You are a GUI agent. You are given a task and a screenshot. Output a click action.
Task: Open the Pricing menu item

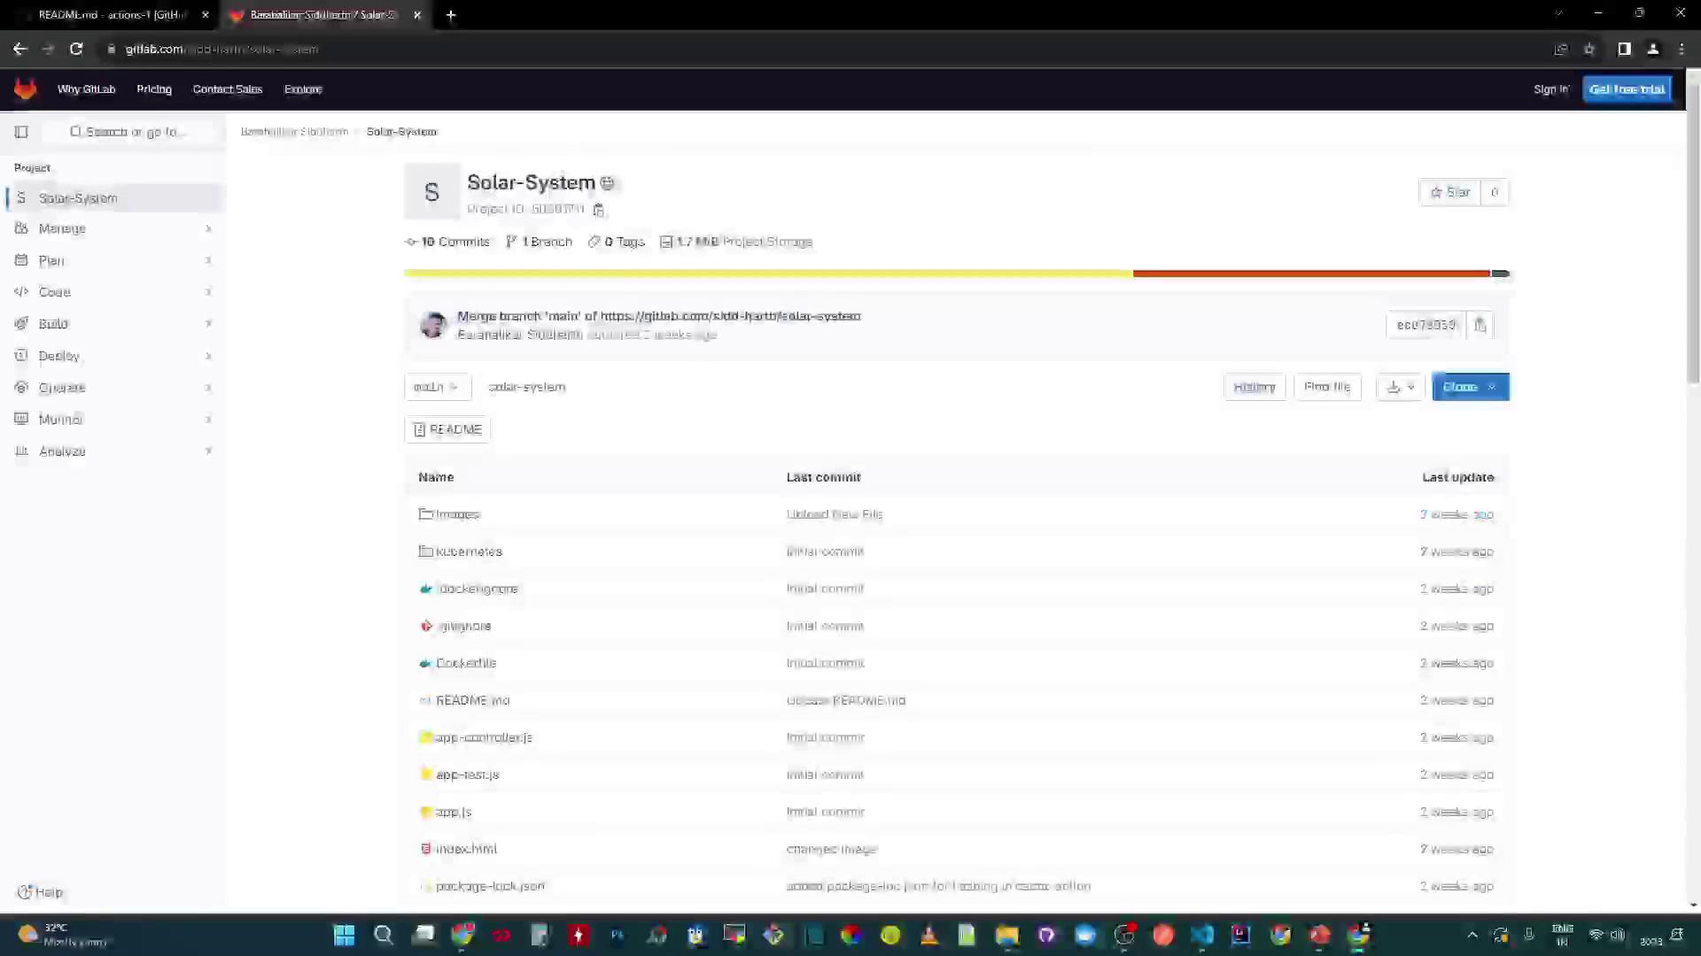[x=154, y=89]
